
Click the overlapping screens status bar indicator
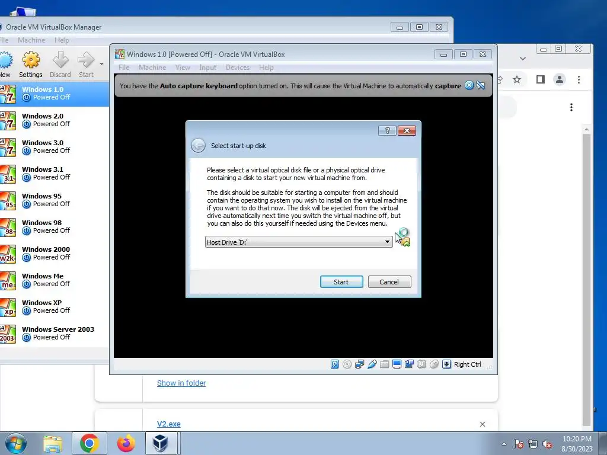[409, 364]
